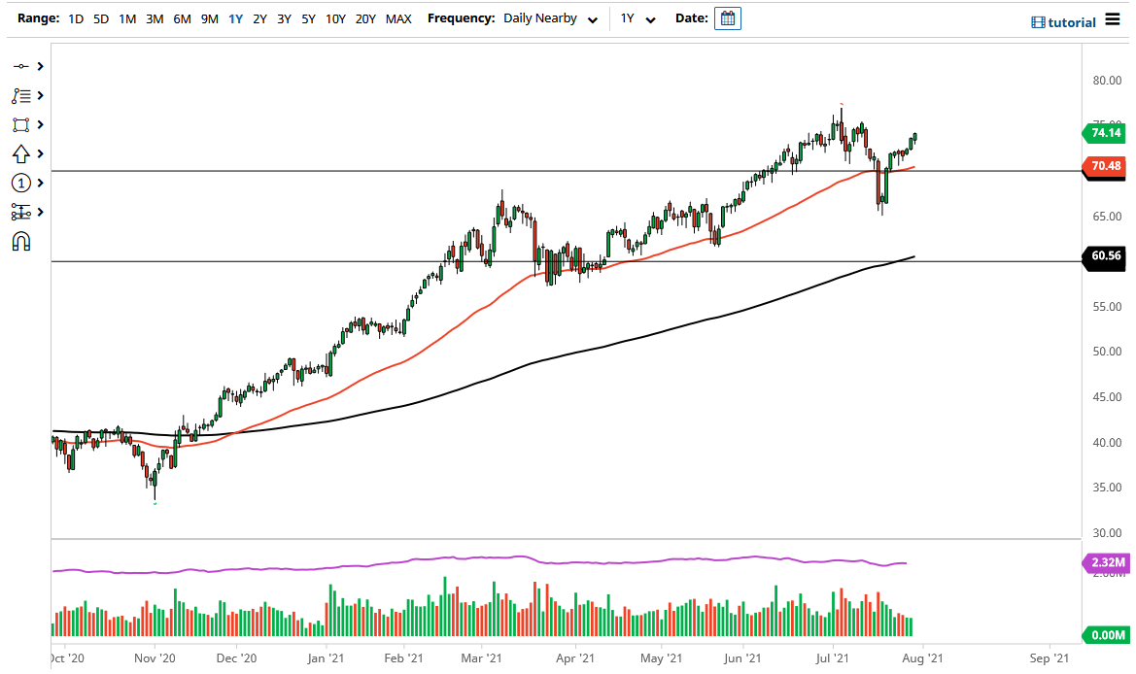Click the 2.32M volume label
This screenshot has height=674, width=1136.
(x=1107, y=561)
